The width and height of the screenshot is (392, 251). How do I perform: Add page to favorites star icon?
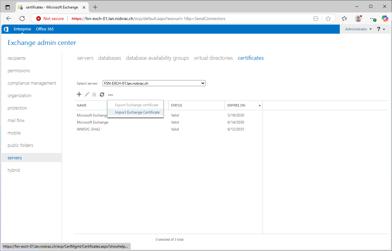(328, 19)
